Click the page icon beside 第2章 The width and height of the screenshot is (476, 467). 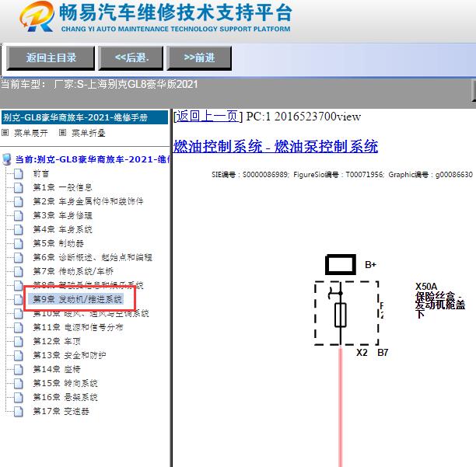[19, 202]
